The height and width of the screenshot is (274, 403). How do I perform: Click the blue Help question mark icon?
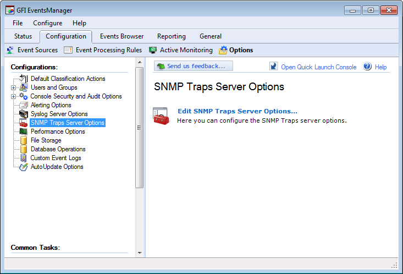(x=367, y=67)
